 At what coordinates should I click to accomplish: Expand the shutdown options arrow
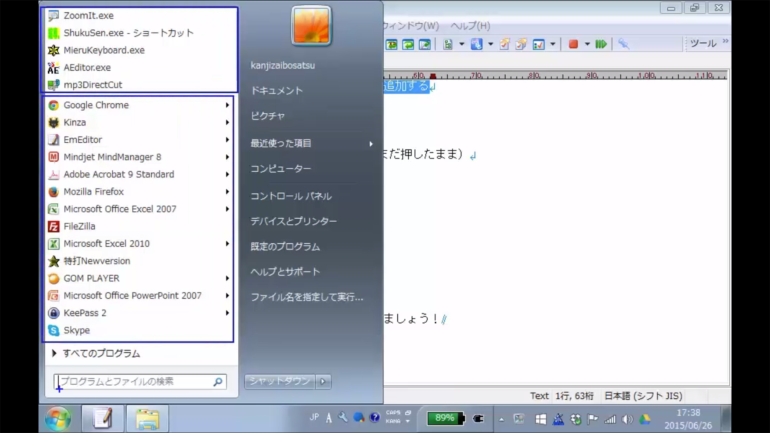(323, 382)
